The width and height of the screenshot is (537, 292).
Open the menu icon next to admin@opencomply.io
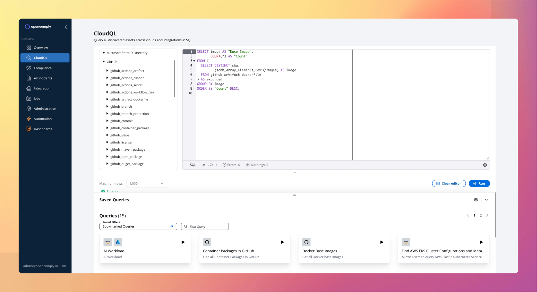(x=64, y=266)
